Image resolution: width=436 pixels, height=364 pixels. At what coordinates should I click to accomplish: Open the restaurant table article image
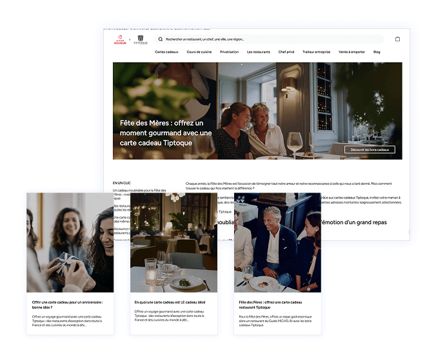pyautogui.click(x=174, y=244)
